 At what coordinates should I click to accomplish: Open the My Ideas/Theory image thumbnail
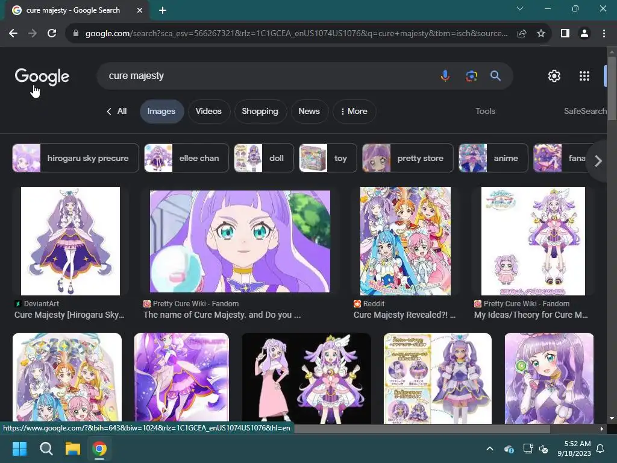click(533, 241)
